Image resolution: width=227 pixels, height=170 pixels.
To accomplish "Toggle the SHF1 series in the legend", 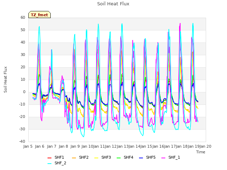I will click(x=59, y=157).
